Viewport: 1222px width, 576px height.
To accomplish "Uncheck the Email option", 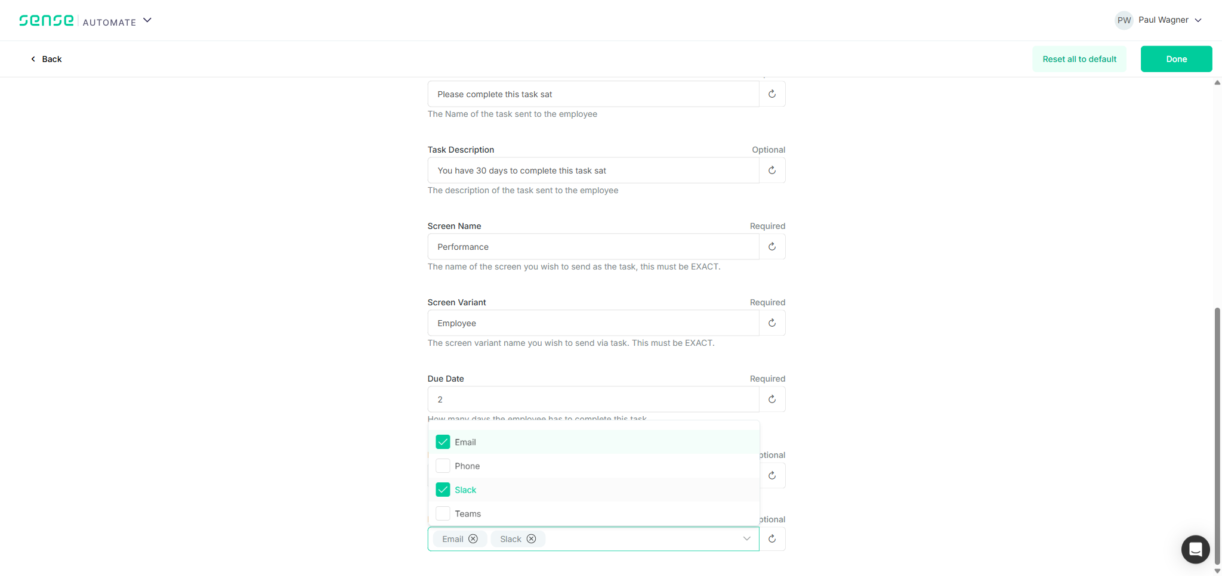I will (443, 442).
